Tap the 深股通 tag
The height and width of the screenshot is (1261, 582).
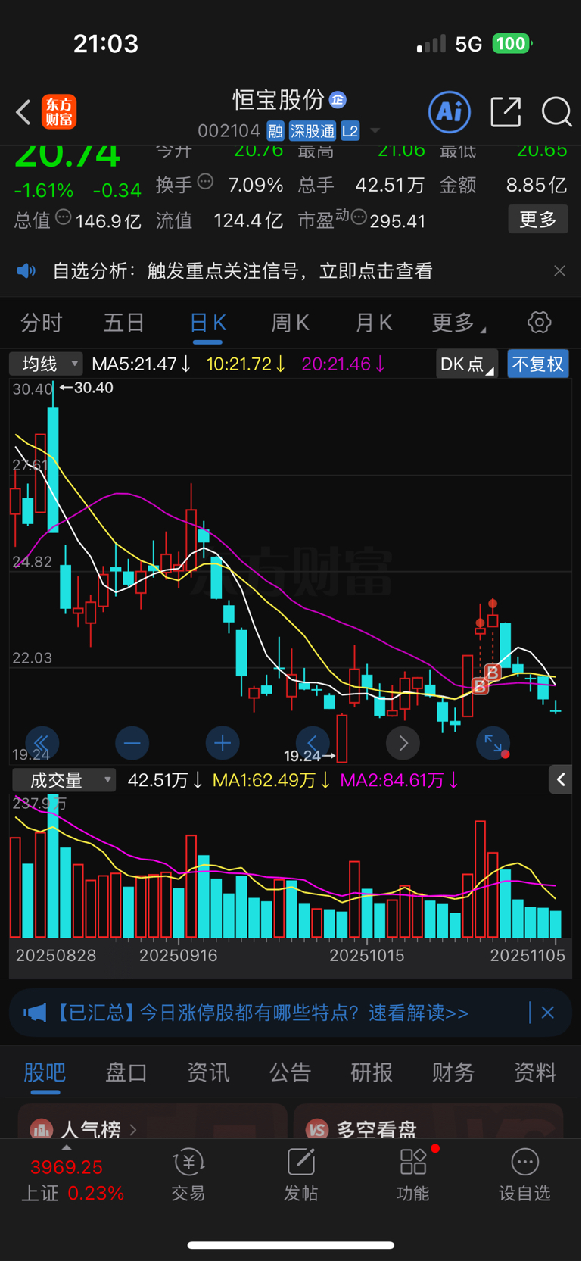point(313,131)
